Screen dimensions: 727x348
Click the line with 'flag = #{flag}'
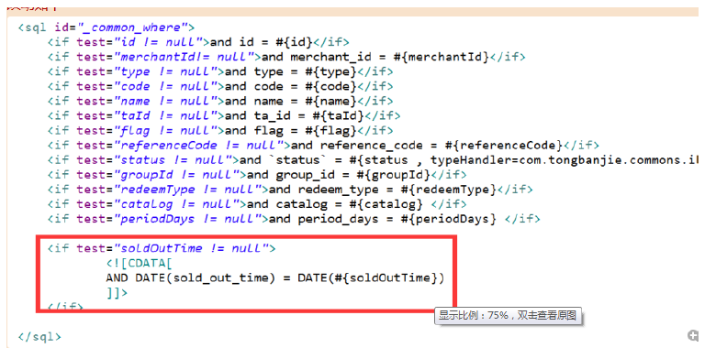(219, 130)
